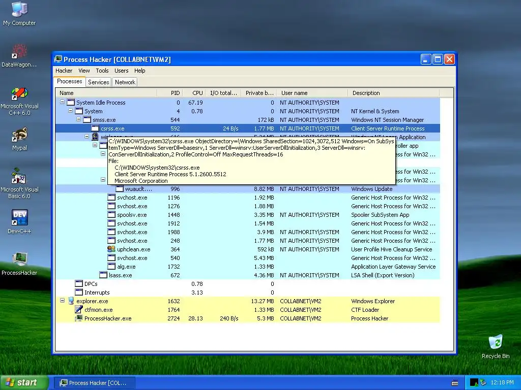Open the View menu
The width and height of the screenshot is (521, 390).
click(x=84, y=71)
